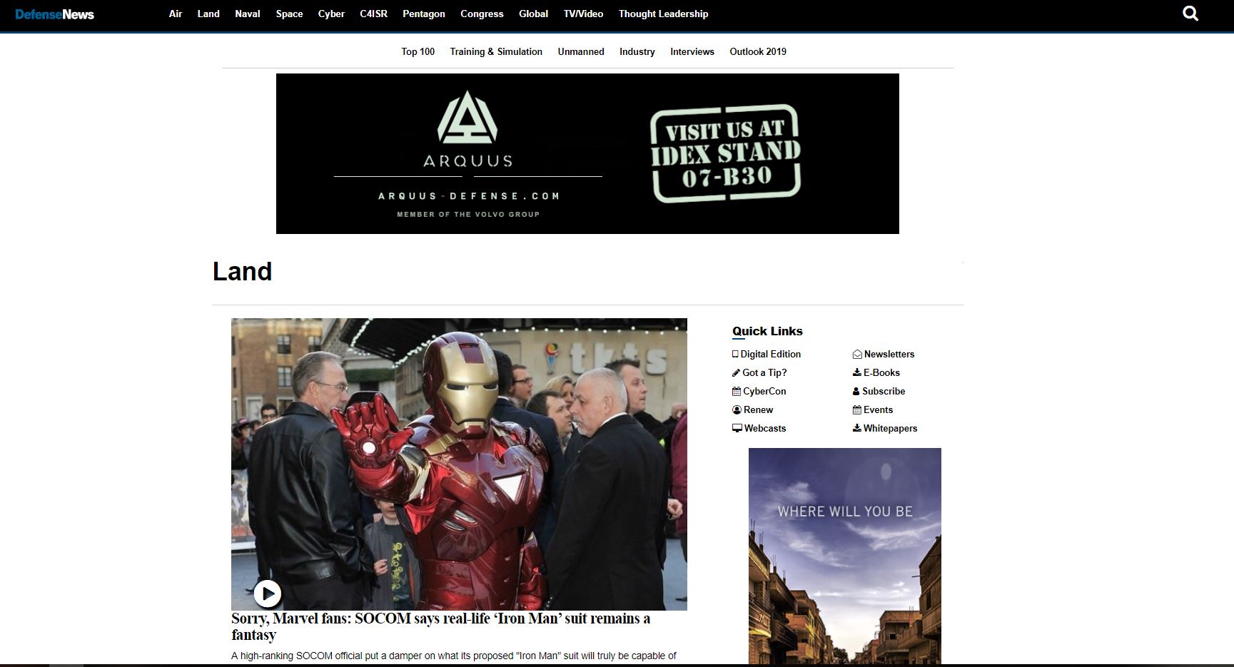The image size is (1234, 667).
Task: Click the calendar icon beside Events
Action: [856, 409]
